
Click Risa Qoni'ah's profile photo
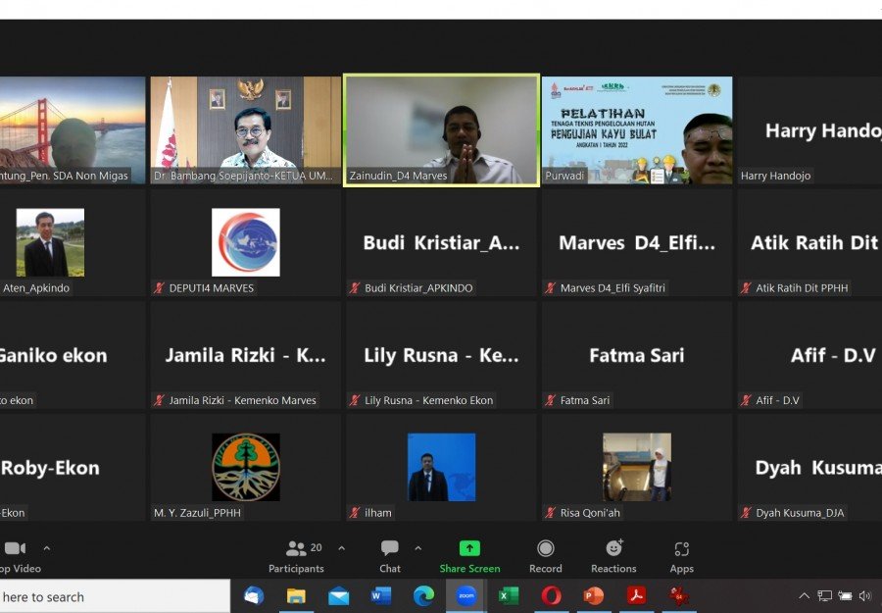point(637,467)
